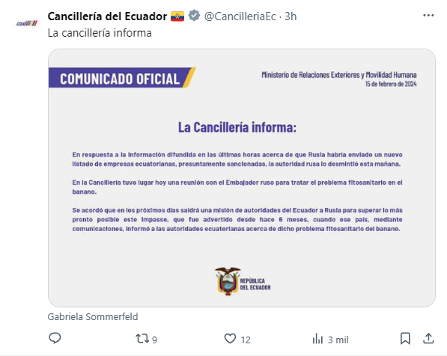Open the three-dot more options menu
Viewport: 447px width, 356px height.
coord(428,16)
